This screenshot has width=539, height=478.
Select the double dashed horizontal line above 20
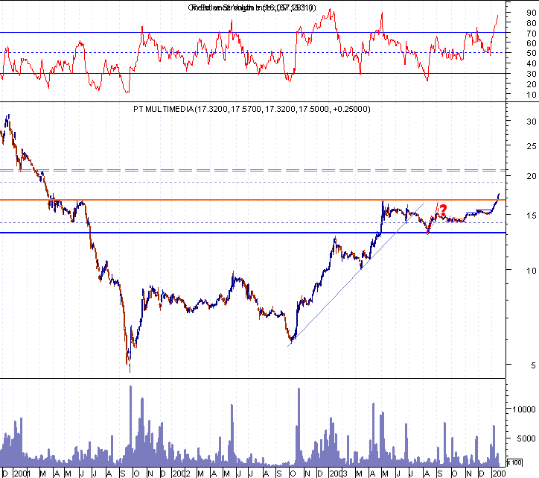tap(252, 170)
